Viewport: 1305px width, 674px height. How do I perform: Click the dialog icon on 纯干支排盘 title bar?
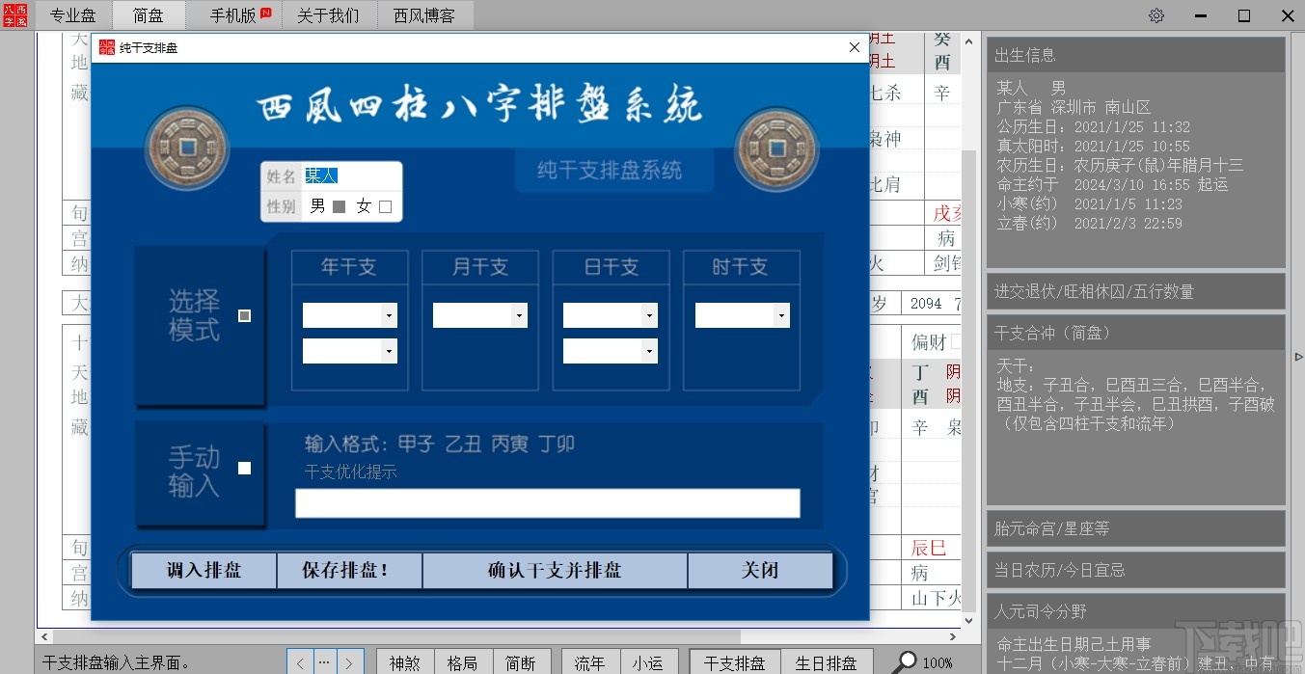point(107,46)
